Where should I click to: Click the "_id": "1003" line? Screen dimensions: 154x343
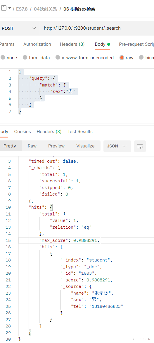(x=79, y=273)
